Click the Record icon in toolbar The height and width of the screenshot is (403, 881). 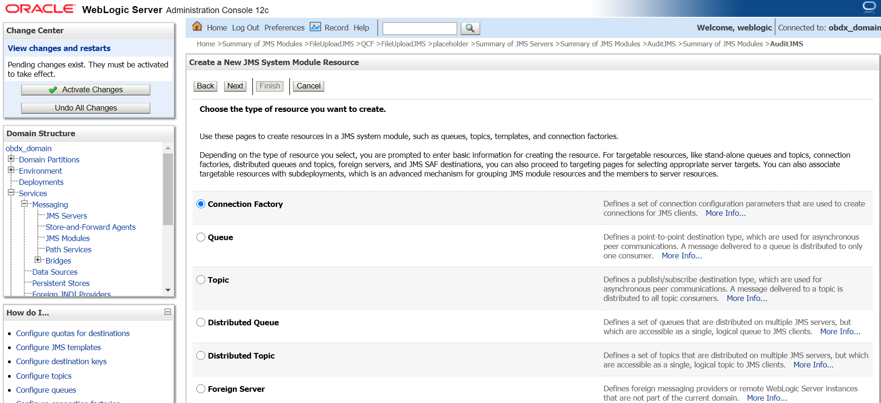[x=315, y=27]
